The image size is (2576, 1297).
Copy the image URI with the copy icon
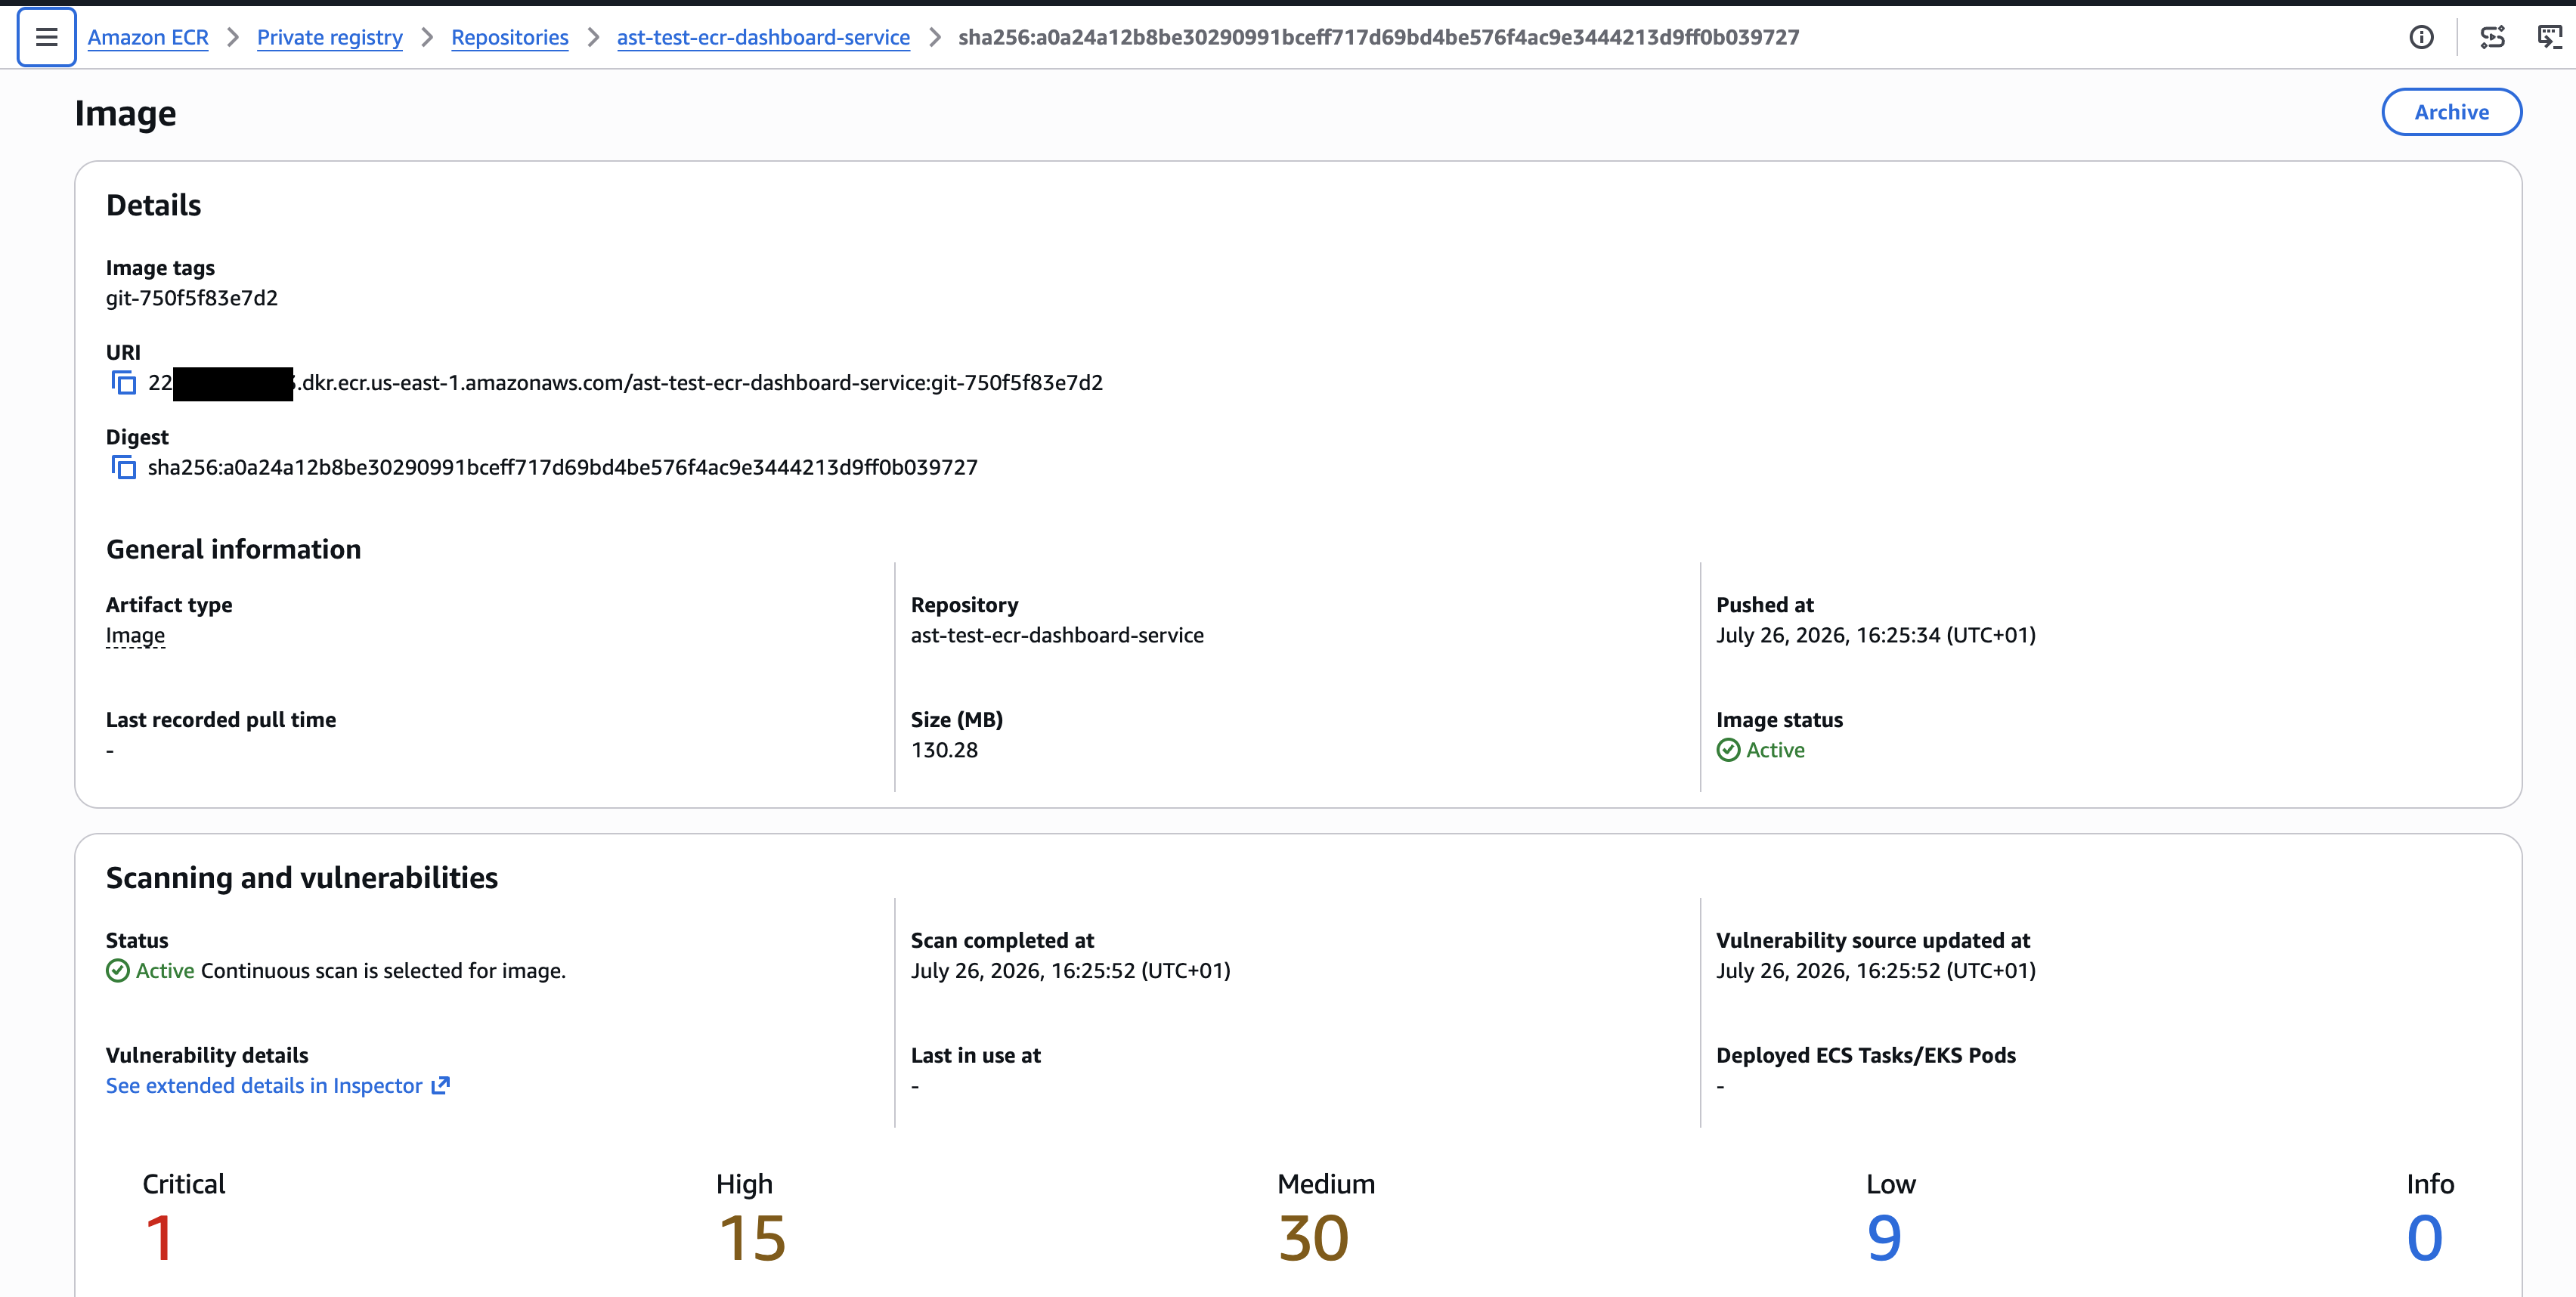(123, 383)
